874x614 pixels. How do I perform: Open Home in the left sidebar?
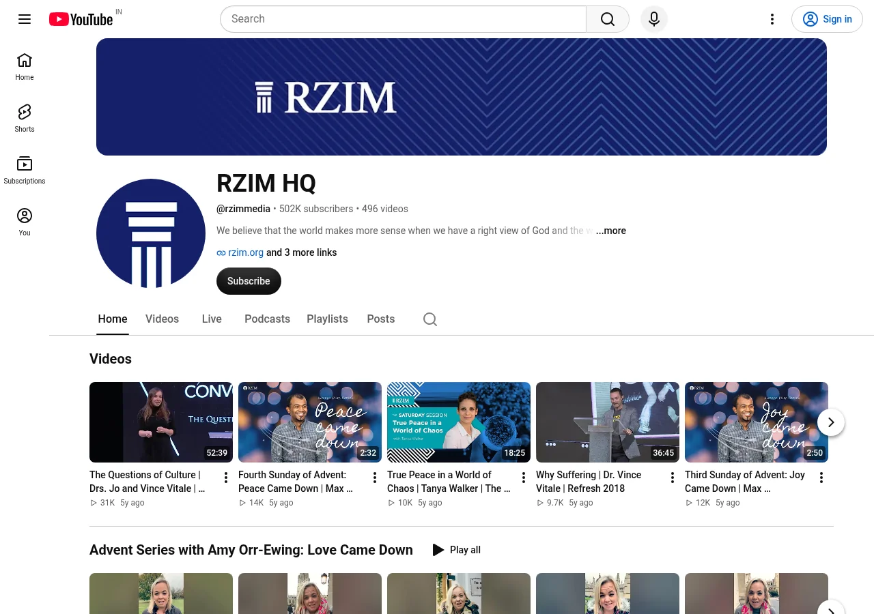tap(25, 67)
